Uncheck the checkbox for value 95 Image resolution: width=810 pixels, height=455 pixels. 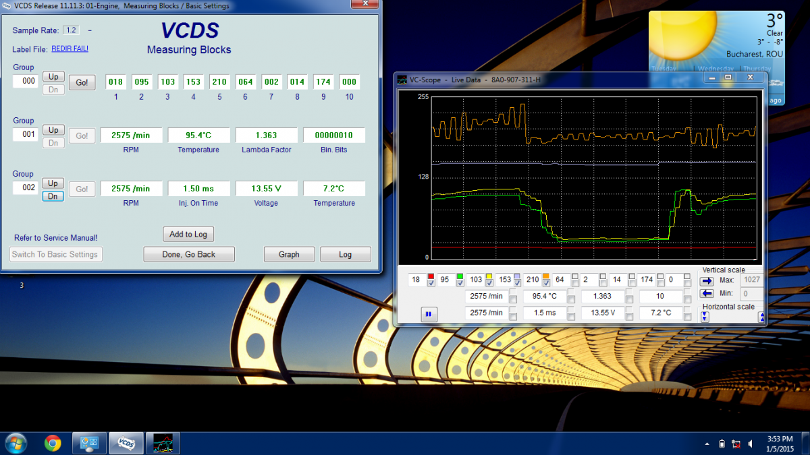pyautogui.click(x=460, y=283)
